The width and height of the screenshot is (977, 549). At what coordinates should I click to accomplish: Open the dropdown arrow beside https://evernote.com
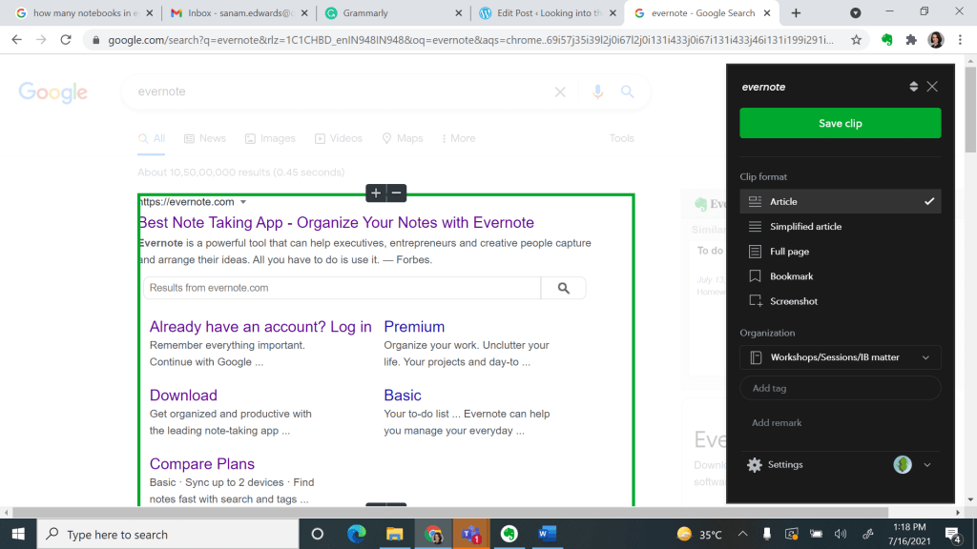click(243, 202)
